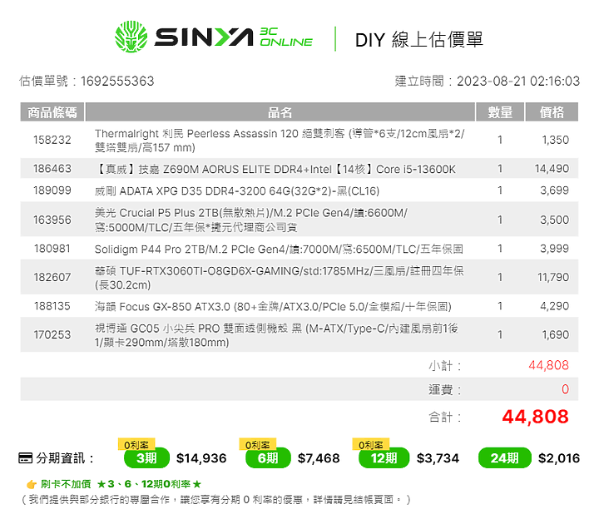Click the 0利率 tag above 12期
599x524 pixels.
pyautogui.click(x=371, y=444)
